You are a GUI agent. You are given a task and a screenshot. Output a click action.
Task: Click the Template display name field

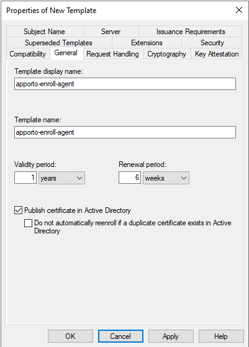point(125,84)
